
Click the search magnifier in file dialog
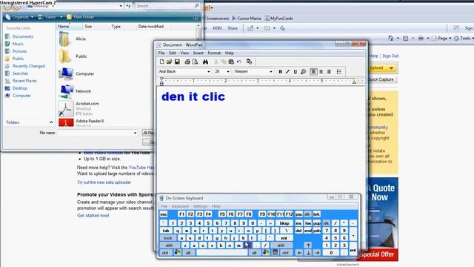point(196,6)
